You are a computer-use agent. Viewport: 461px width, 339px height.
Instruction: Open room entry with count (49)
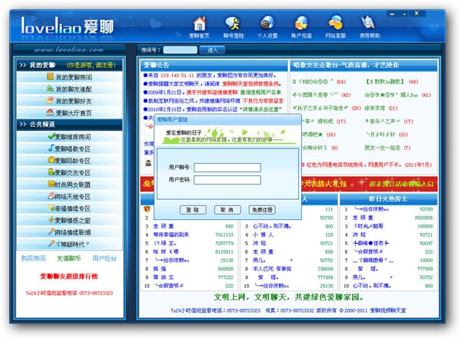(x=391, y=81)
